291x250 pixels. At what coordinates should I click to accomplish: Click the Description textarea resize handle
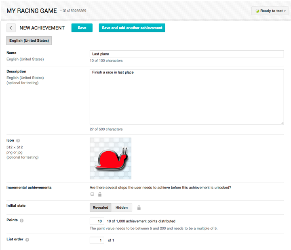(282, 122)
